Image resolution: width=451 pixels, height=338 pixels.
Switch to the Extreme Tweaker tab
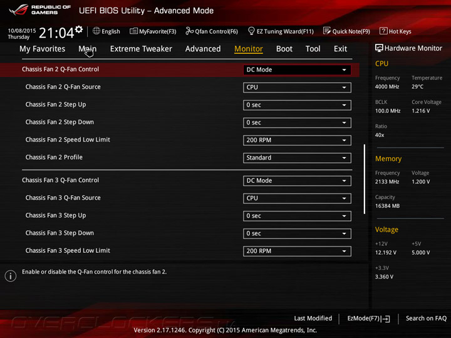click(141, 49)
